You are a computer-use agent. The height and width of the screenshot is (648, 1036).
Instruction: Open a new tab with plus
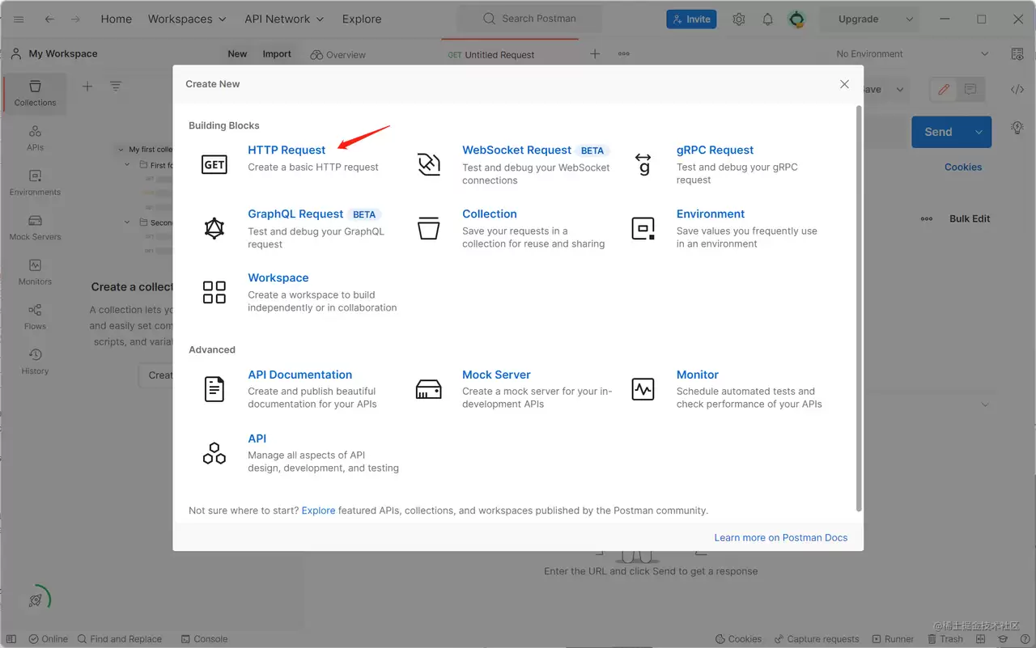(595, 54)
